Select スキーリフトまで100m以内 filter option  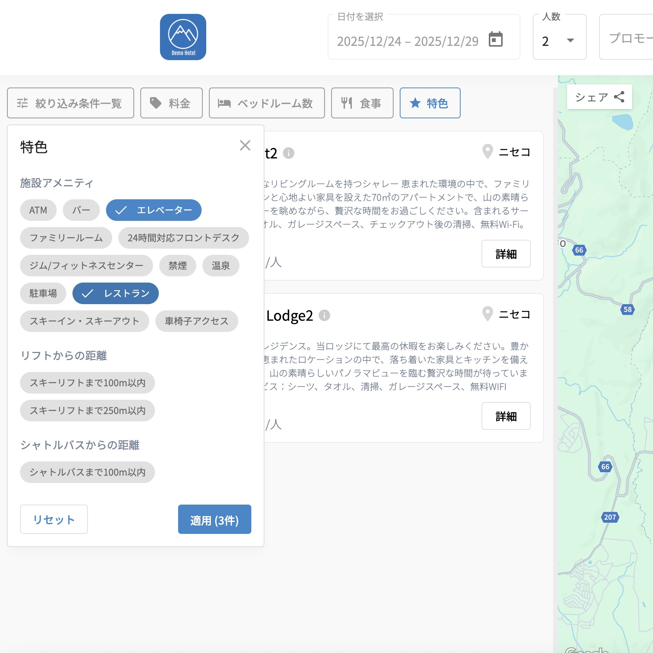(87, 383)
